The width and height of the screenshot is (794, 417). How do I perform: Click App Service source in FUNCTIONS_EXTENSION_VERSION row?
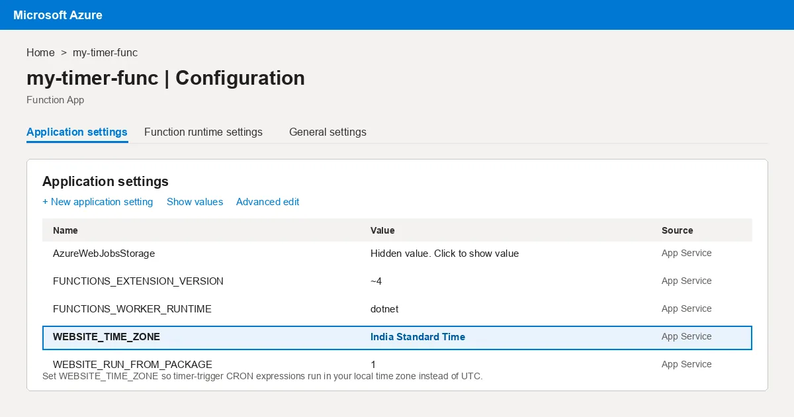click(686, 281)
